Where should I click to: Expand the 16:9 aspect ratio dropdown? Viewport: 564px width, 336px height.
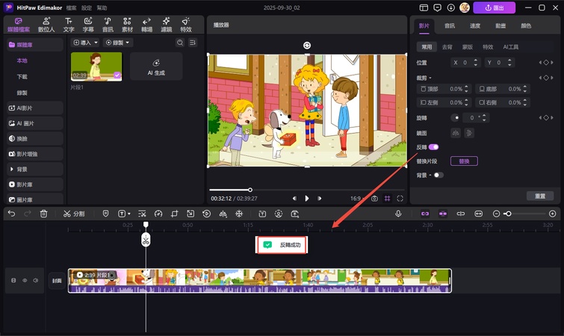click(x=357, y=199)
